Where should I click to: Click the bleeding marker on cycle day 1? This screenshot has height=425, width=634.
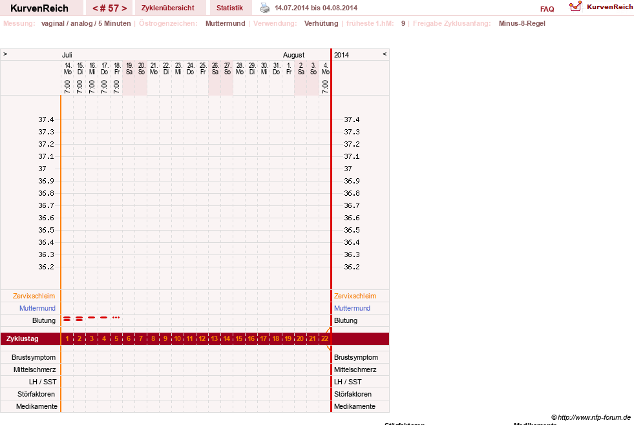[x=67, y=319]
